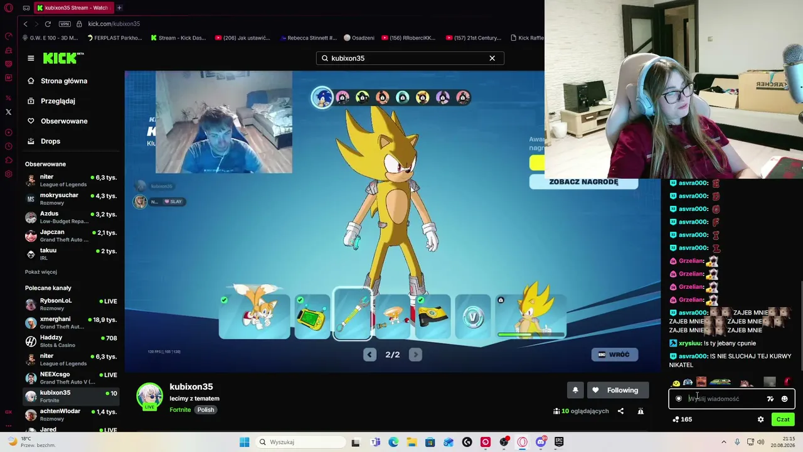Open RybsonLoL recommended channel
The width and height of the screenshot is (803, 452).
click(x=70, y=304)
